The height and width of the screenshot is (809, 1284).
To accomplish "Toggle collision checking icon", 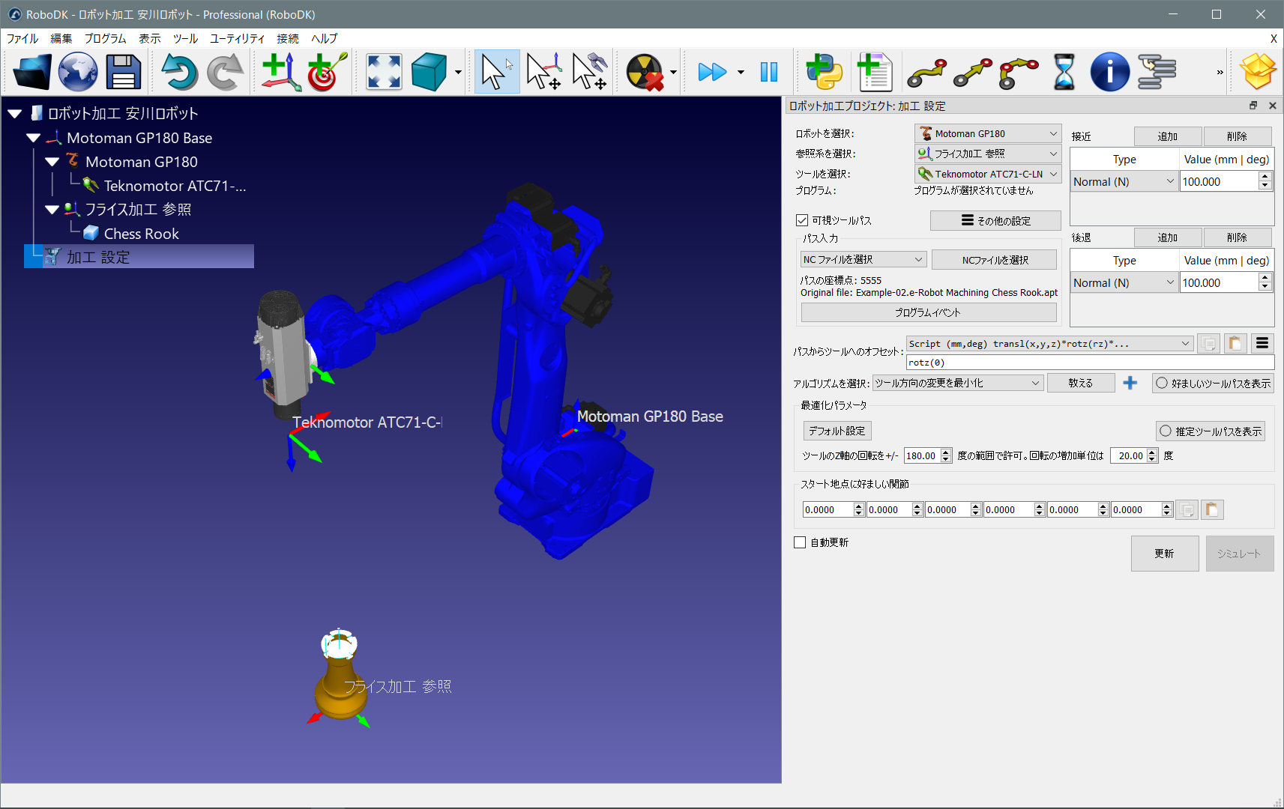I will pos(645,72).
